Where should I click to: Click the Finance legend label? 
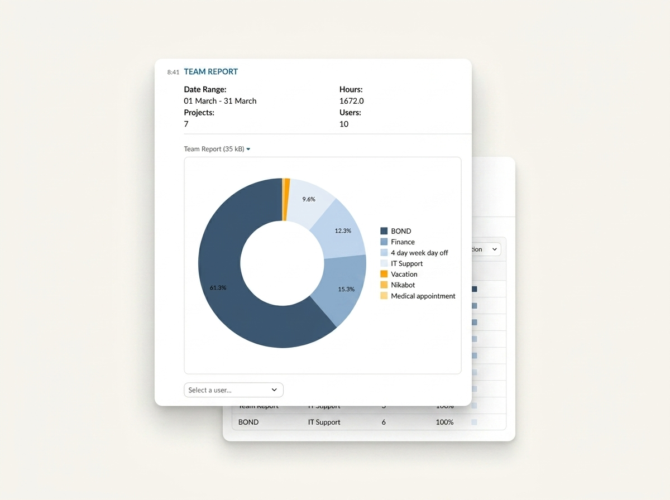(x=403, y=242)
